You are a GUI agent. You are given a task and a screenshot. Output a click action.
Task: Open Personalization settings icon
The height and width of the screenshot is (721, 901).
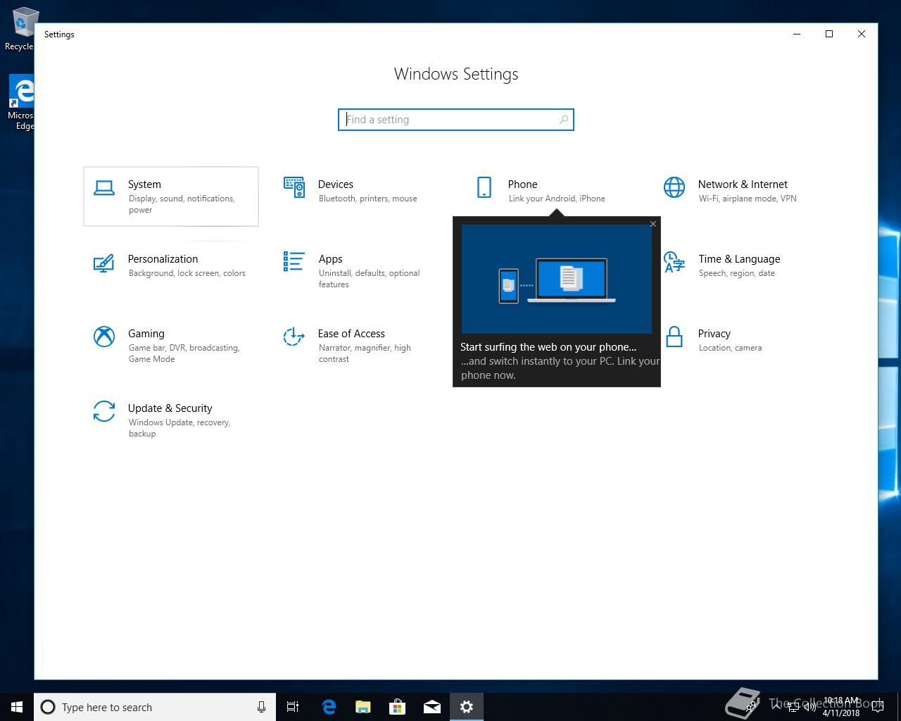[104, 263]
